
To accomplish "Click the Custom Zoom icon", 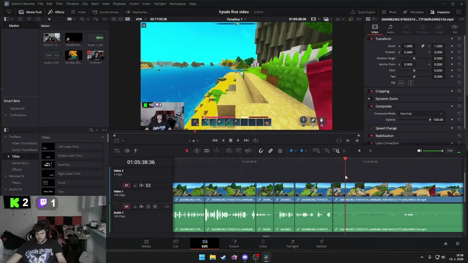I will (335, 150).
